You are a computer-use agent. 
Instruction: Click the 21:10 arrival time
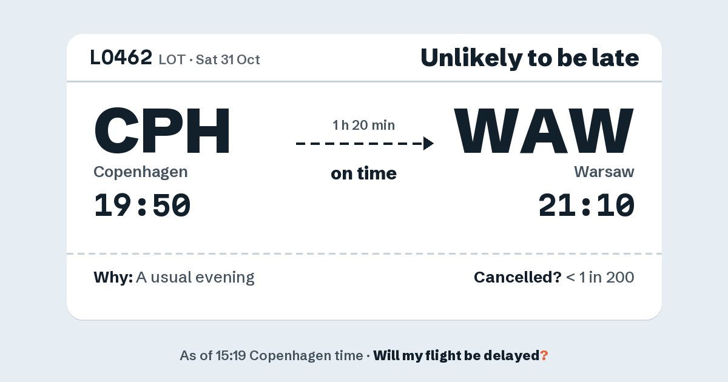[587, 205]
